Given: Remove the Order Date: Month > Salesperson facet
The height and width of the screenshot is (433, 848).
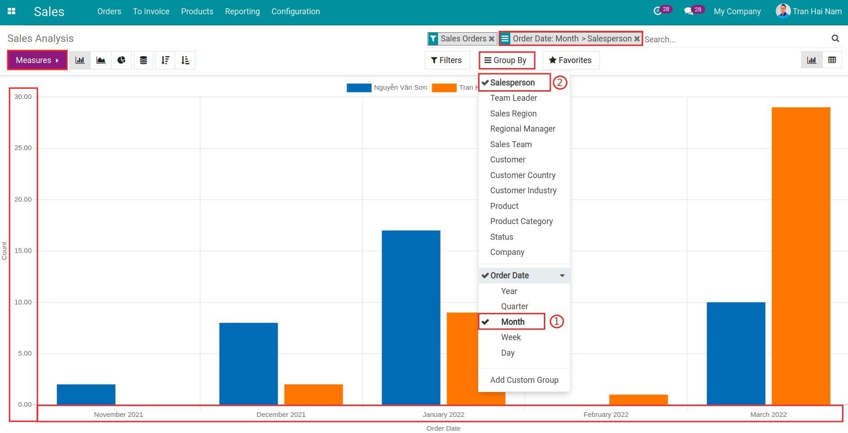Looking at the screenshot, I should point(637,39).
